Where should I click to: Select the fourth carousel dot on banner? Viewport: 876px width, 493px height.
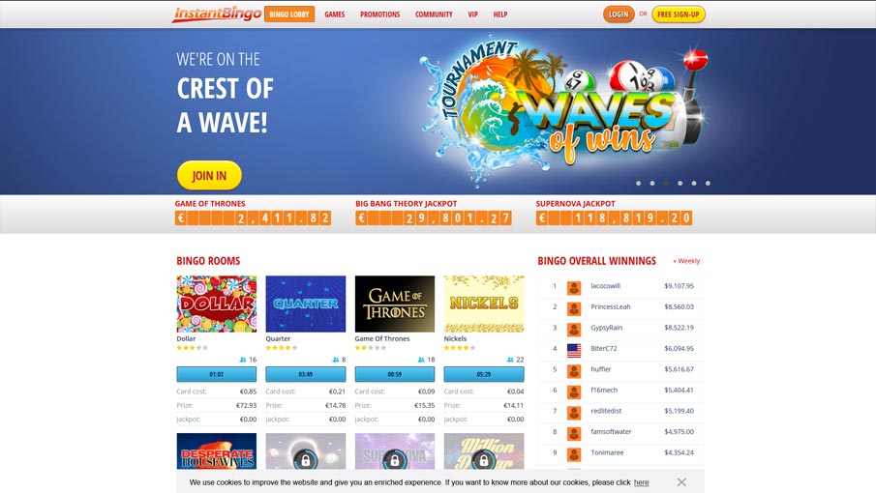pyautogui.click(x=680, y=183)
